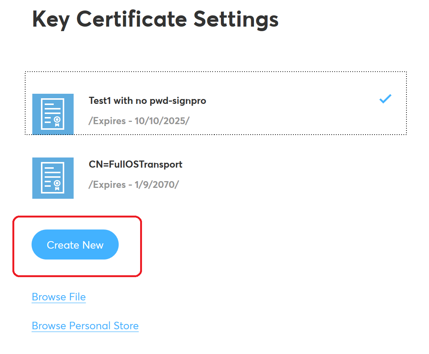The width and height of the screenshot is (429, 354).
Task: Click the word "Test1" in the certificate name
Action: coord(100,100)
